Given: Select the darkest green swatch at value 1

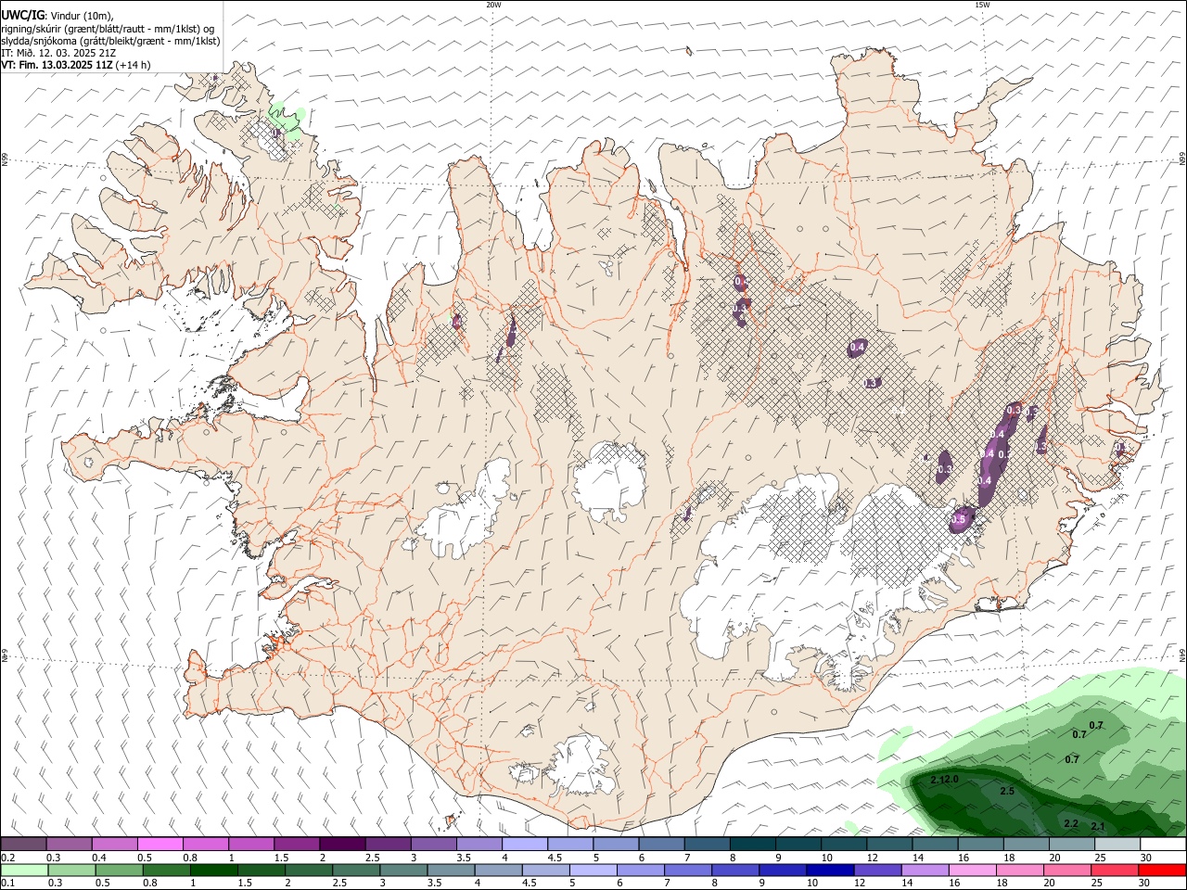Looking at the screenshot, I should (x=213, y=870).
